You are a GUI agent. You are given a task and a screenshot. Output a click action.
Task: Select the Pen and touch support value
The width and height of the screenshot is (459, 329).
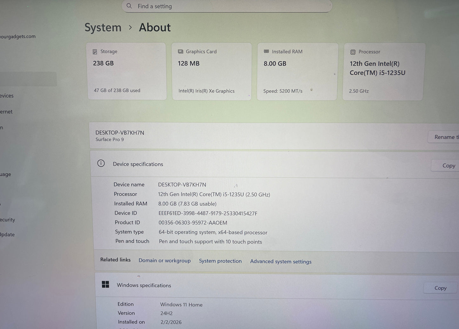tap(210, 242)
